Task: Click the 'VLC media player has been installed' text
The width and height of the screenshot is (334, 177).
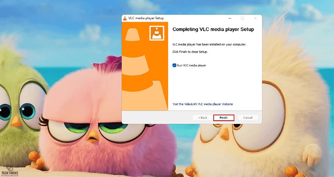Action: [x=209, y=44]
